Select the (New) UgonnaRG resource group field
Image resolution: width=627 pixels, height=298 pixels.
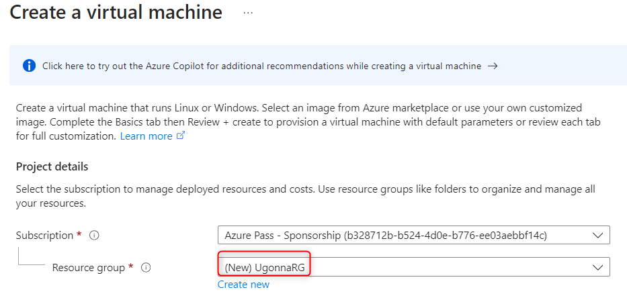point(403,267)
